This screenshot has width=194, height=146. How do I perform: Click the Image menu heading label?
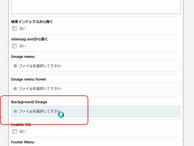tap(23, 57)
